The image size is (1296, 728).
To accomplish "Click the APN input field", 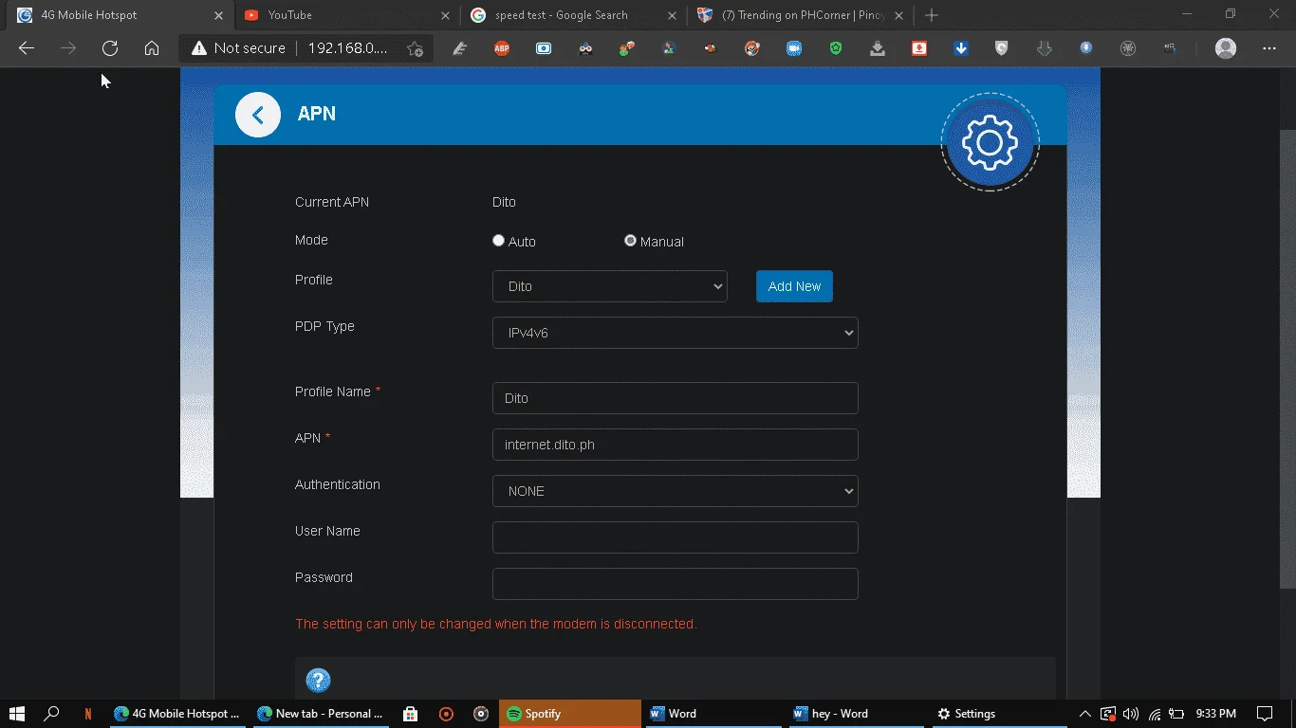I will coord(676,445).
